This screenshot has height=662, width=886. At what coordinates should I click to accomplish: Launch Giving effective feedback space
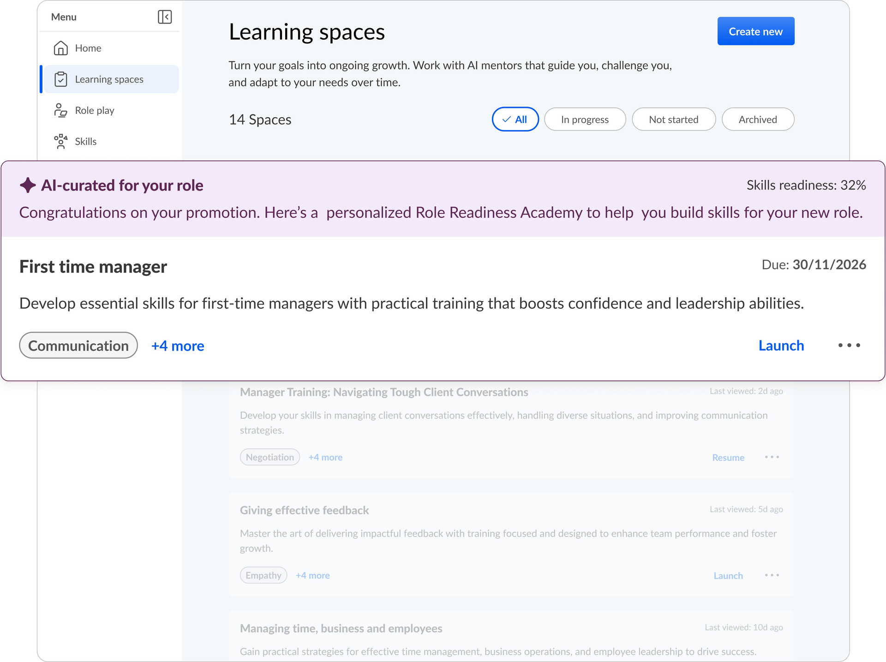coord(728,575)
